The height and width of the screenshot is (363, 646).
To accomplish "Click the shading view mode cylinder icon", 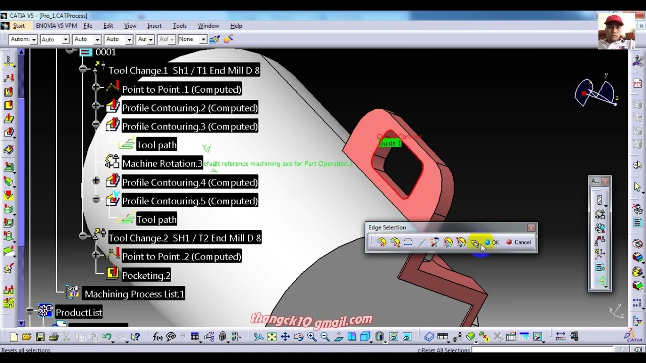I will tap(380, 337).
